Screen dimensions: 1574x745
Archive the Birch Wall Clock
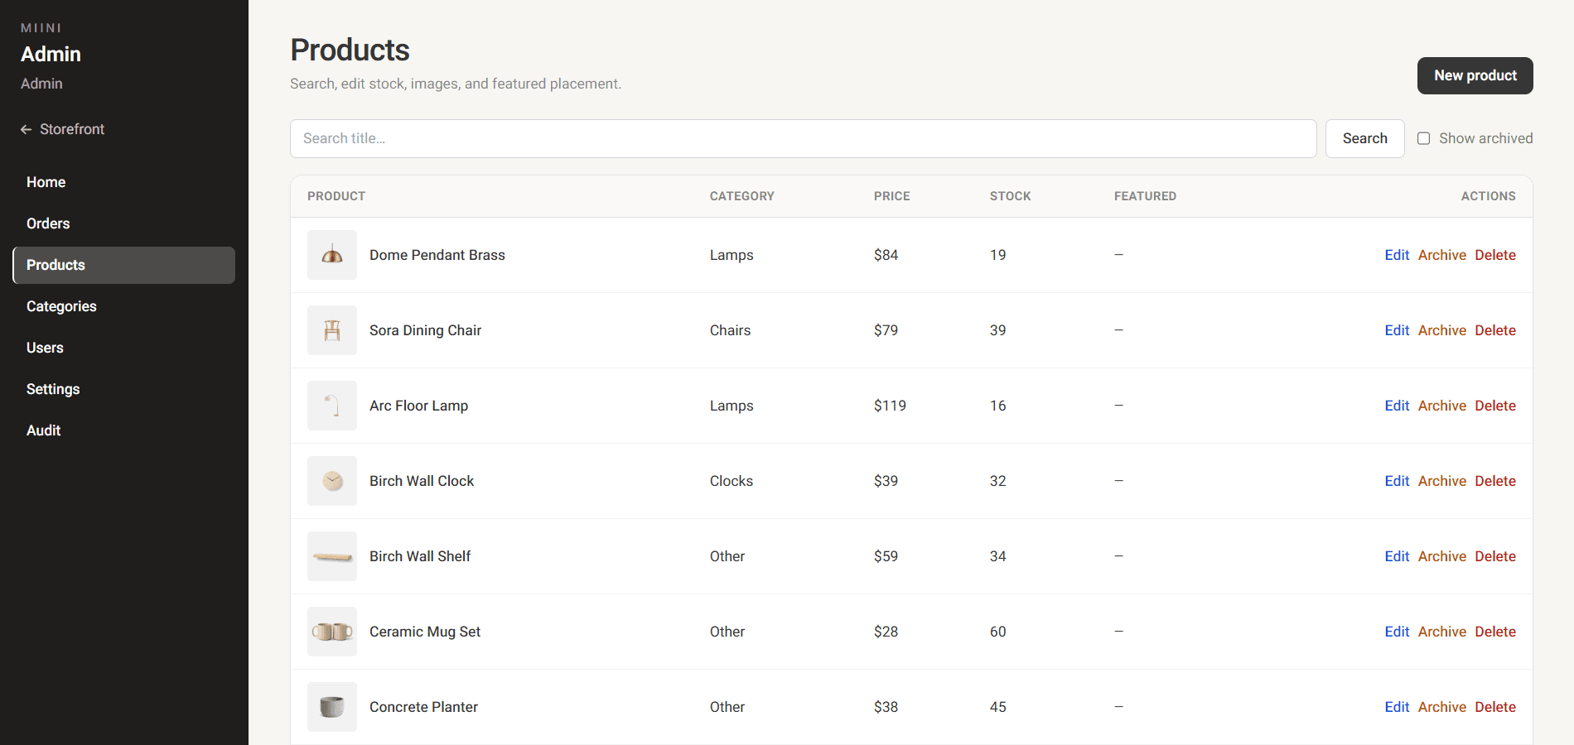point(1442,481)
